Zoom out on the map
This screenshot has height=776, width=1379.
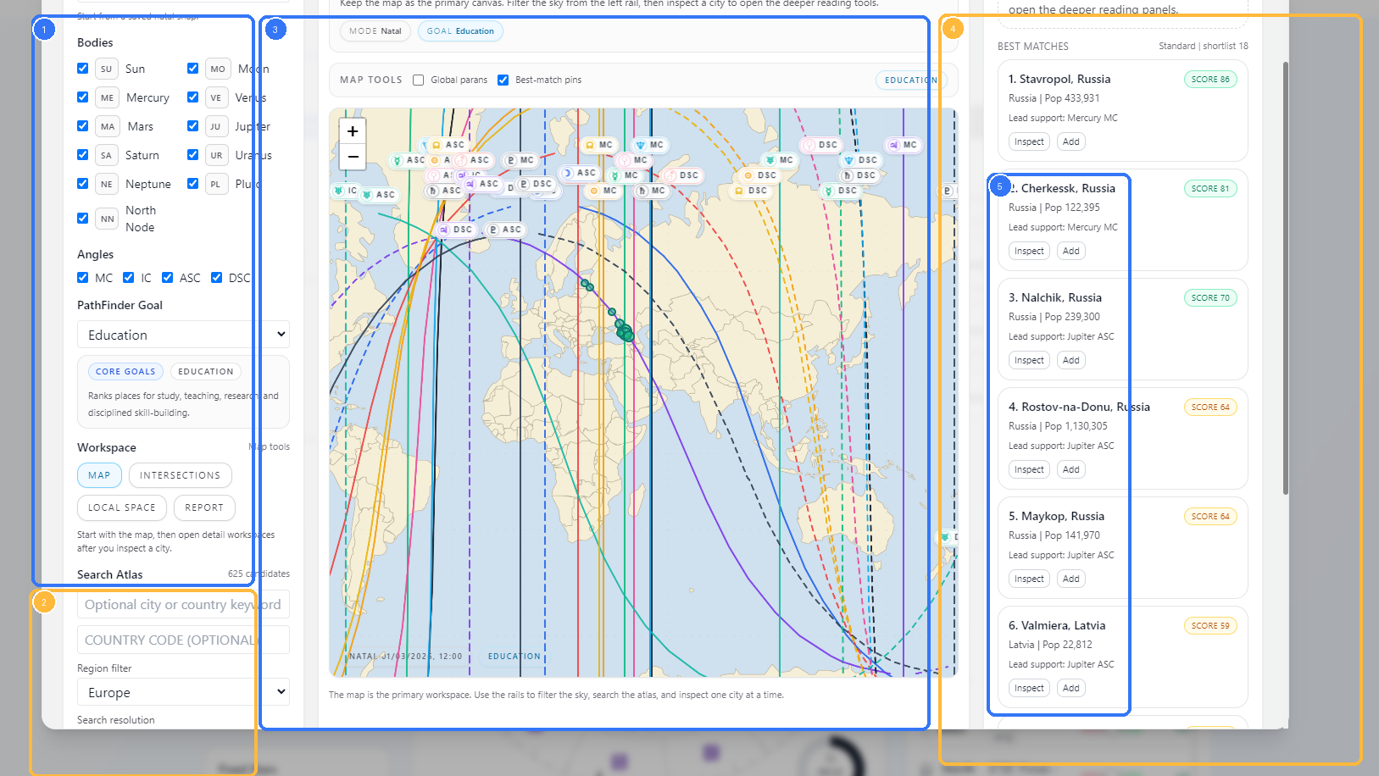pos(353,157)
